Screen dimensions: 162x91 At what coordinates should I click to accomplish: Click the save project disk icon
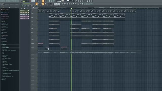coord(87,1)
